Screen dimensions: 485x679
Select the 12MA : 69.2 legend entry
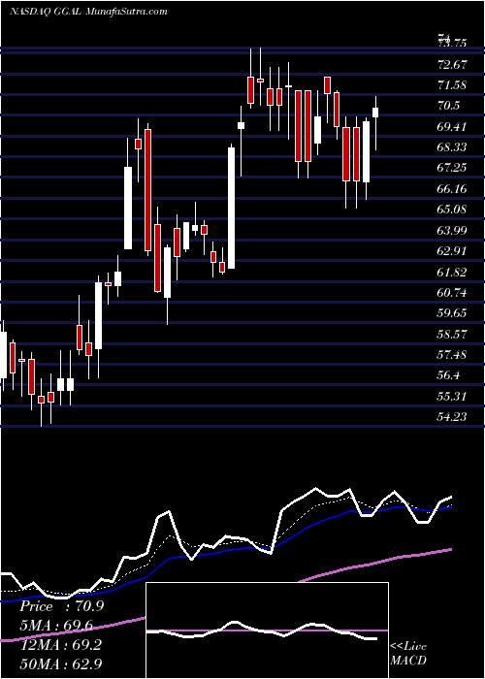[60, 645]
